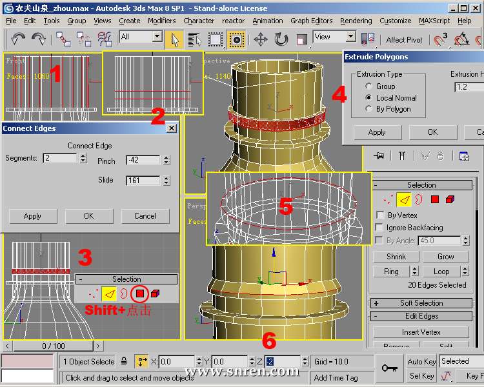Activate the Select and Move tool

261,39
